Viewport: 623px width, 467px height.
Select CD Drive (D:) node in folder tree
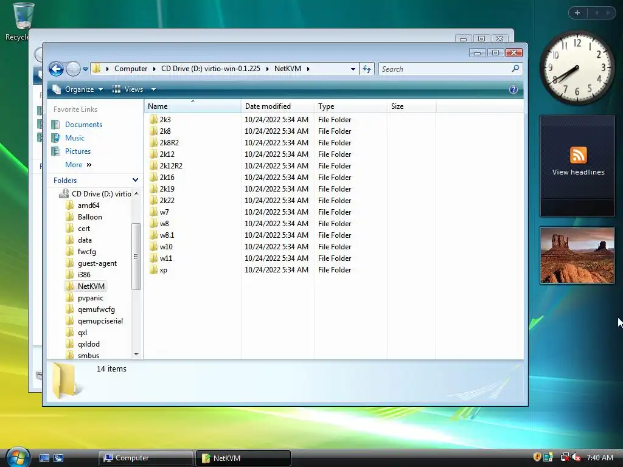[96, 194]
